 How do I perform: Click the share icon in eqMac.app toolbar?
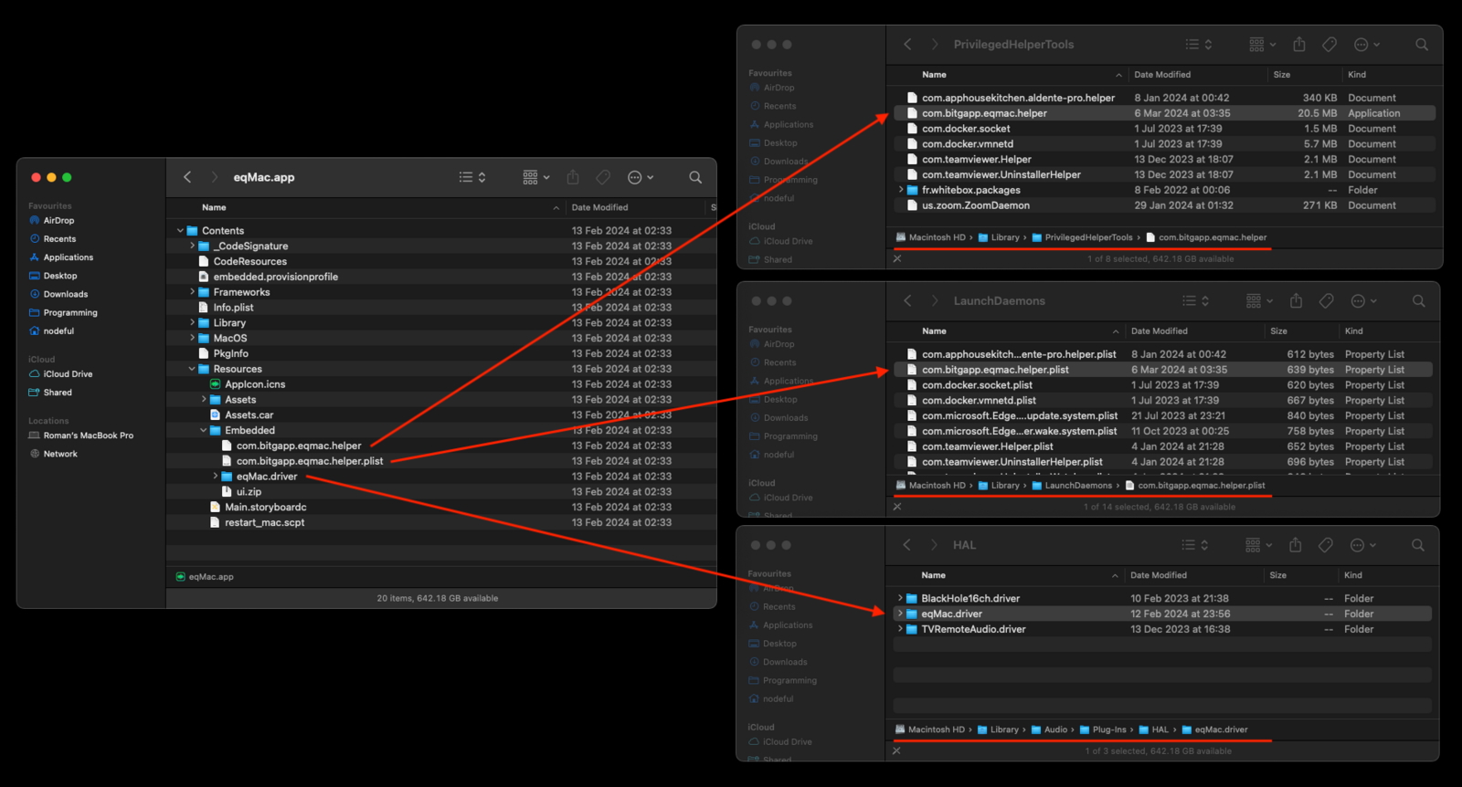(573, 177)
